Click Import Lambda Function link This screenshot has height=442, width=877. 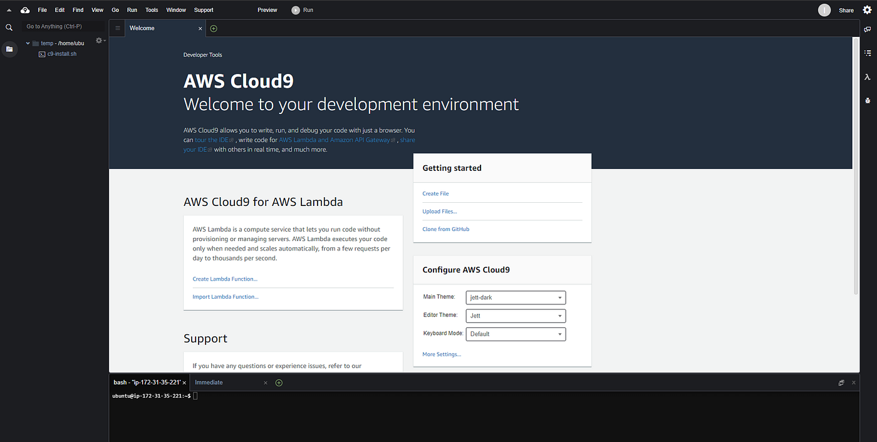(226, 297)
